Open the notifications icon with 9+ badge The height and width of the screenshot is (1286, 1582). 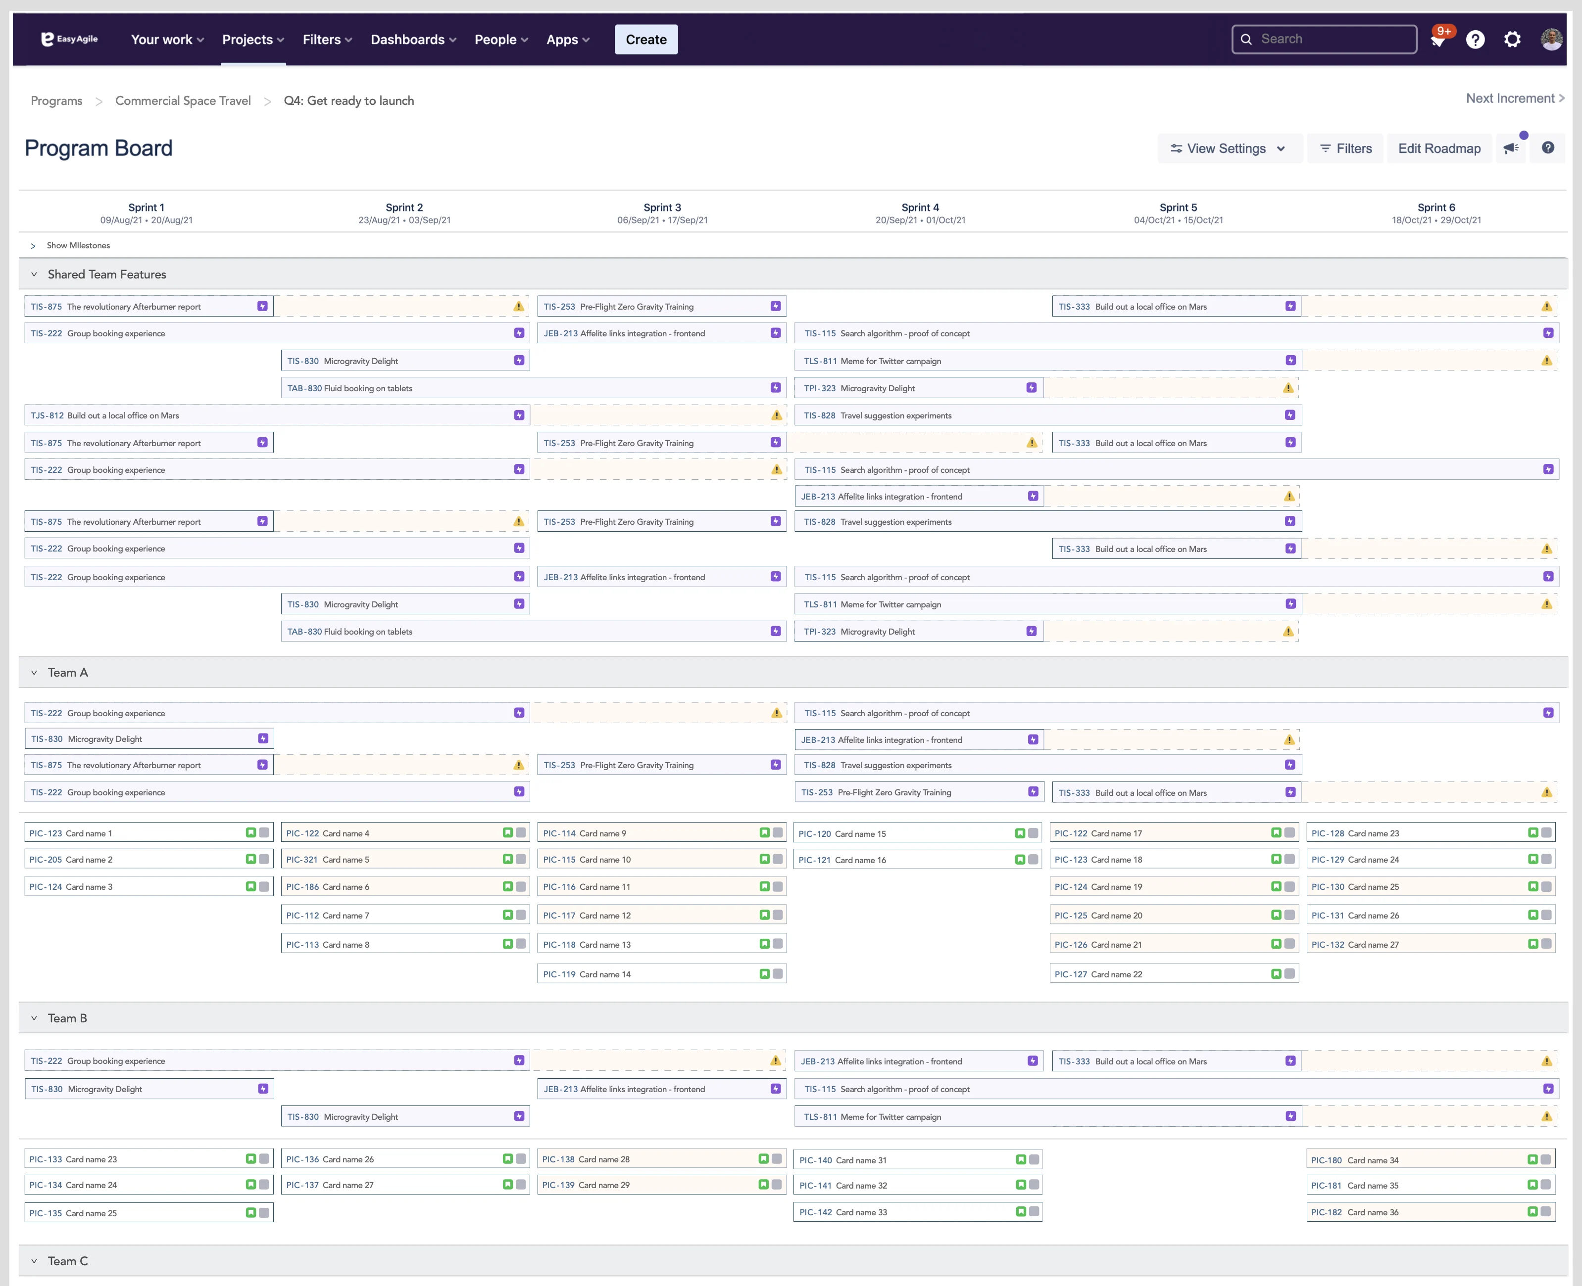pyautogui.click(x=1438, y=40)
